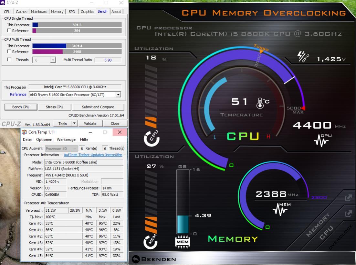Click the Core Temp title bar icon
356x265 pixels.
coord(24,132)
